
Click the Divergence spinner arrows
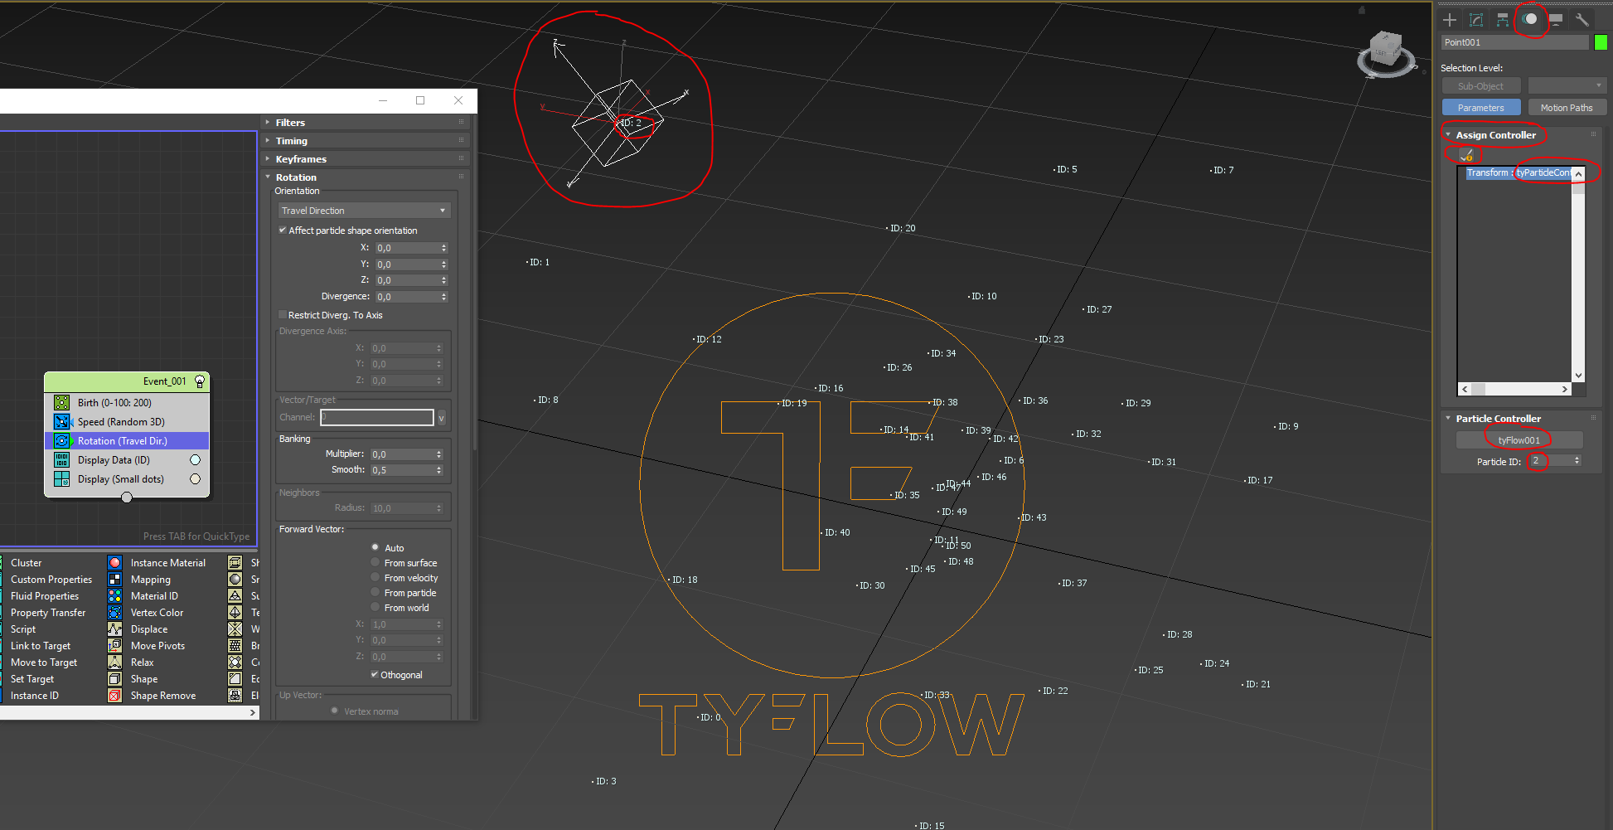tap(444, 297)
